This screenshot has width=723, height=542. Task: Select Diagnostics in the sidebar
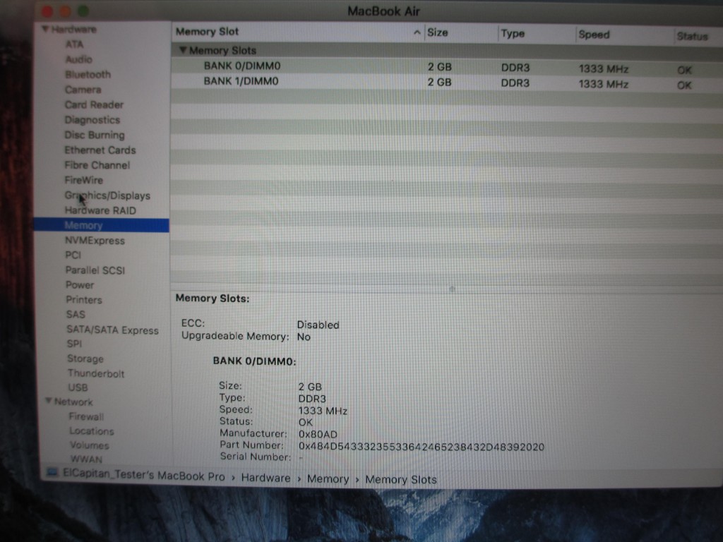tap(92, 120)
